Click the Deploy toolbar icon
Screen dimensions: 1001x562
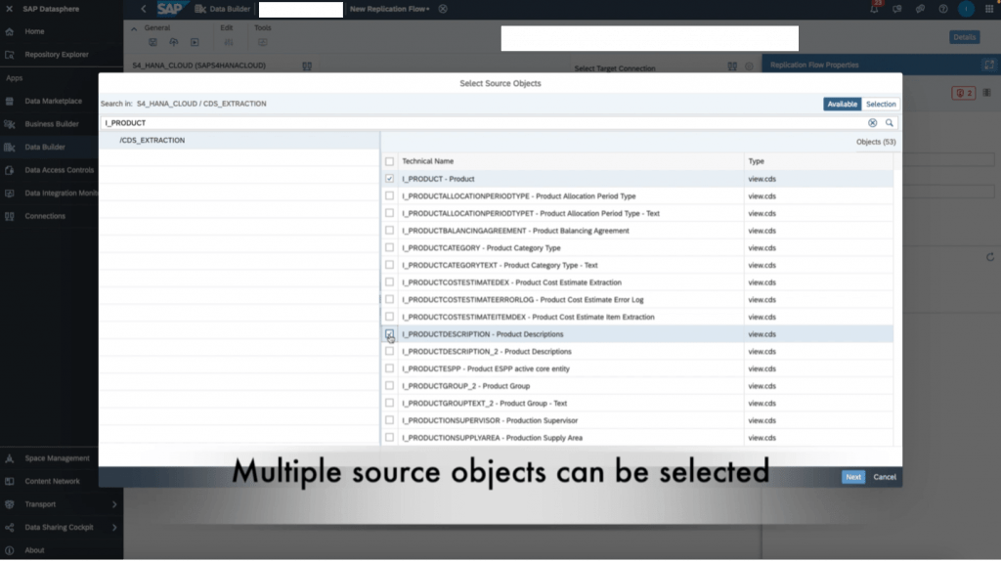pos(174,42)
